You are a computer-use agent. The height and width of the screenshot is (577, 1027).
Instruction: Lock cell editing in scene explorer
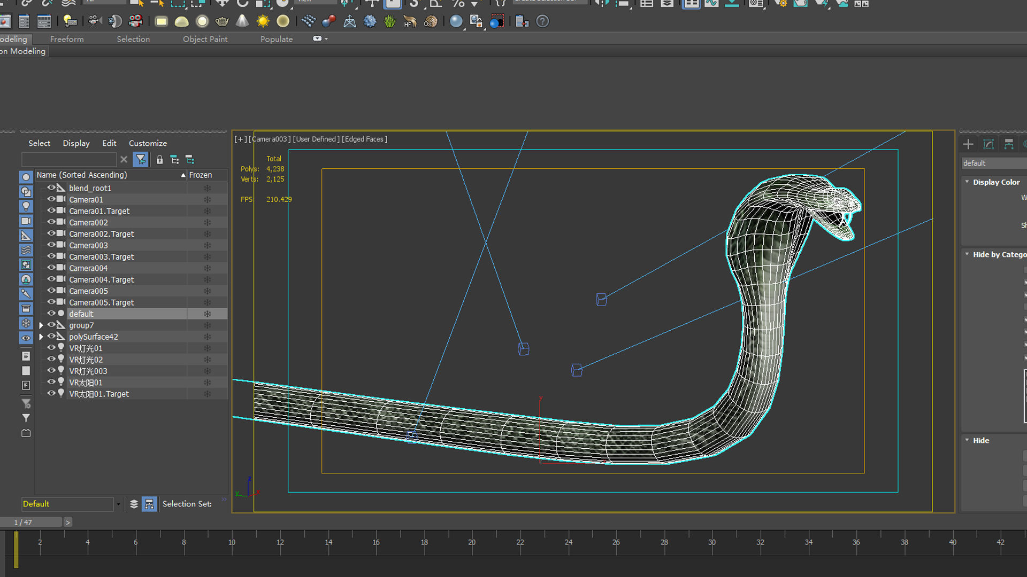point(159,160)
